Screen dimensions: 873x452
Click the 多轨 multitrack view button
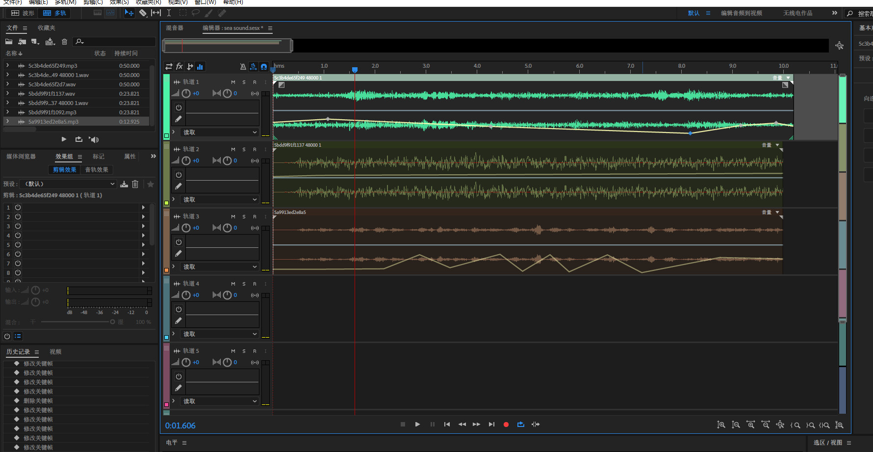[x=54, y=13]
